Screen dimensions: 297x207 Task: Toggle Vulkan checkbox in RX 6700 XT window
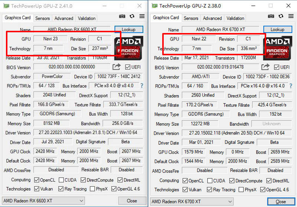[185, 190]
